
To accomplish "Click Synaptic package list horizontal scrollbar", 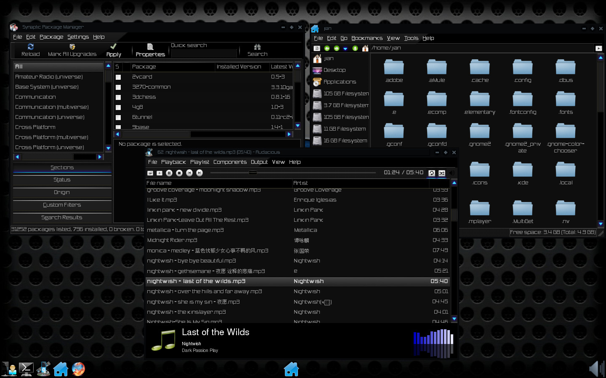I will (x=203, y=134).
